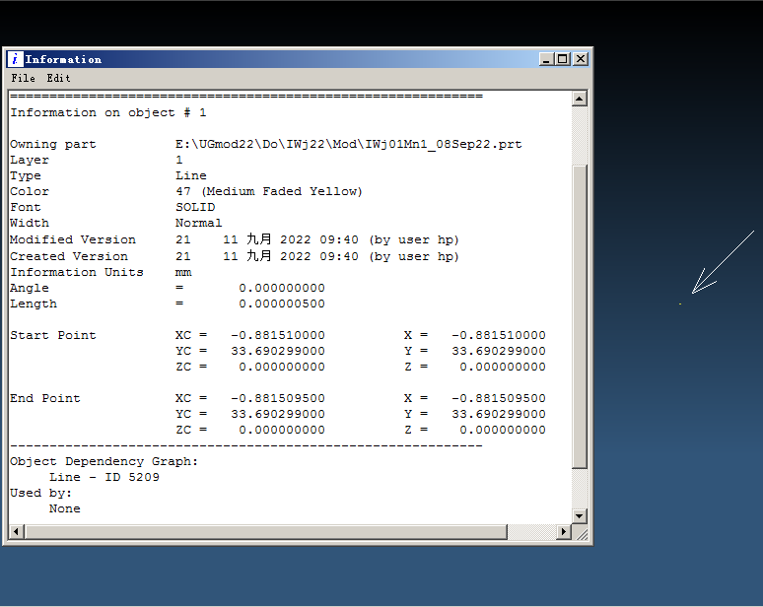Click the 'End Point' label
The height and width of the screenshot is (607, 763).
point(45,398)
